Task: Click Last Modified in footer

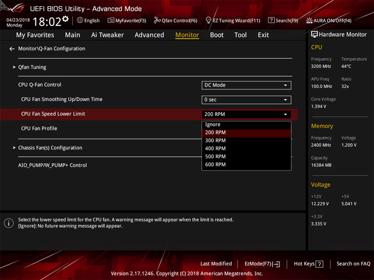Action: click(216, 264)
